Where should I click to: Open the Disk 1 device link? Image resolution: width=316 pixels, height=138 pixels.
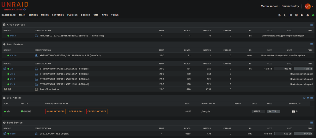[x=13, y=36]
